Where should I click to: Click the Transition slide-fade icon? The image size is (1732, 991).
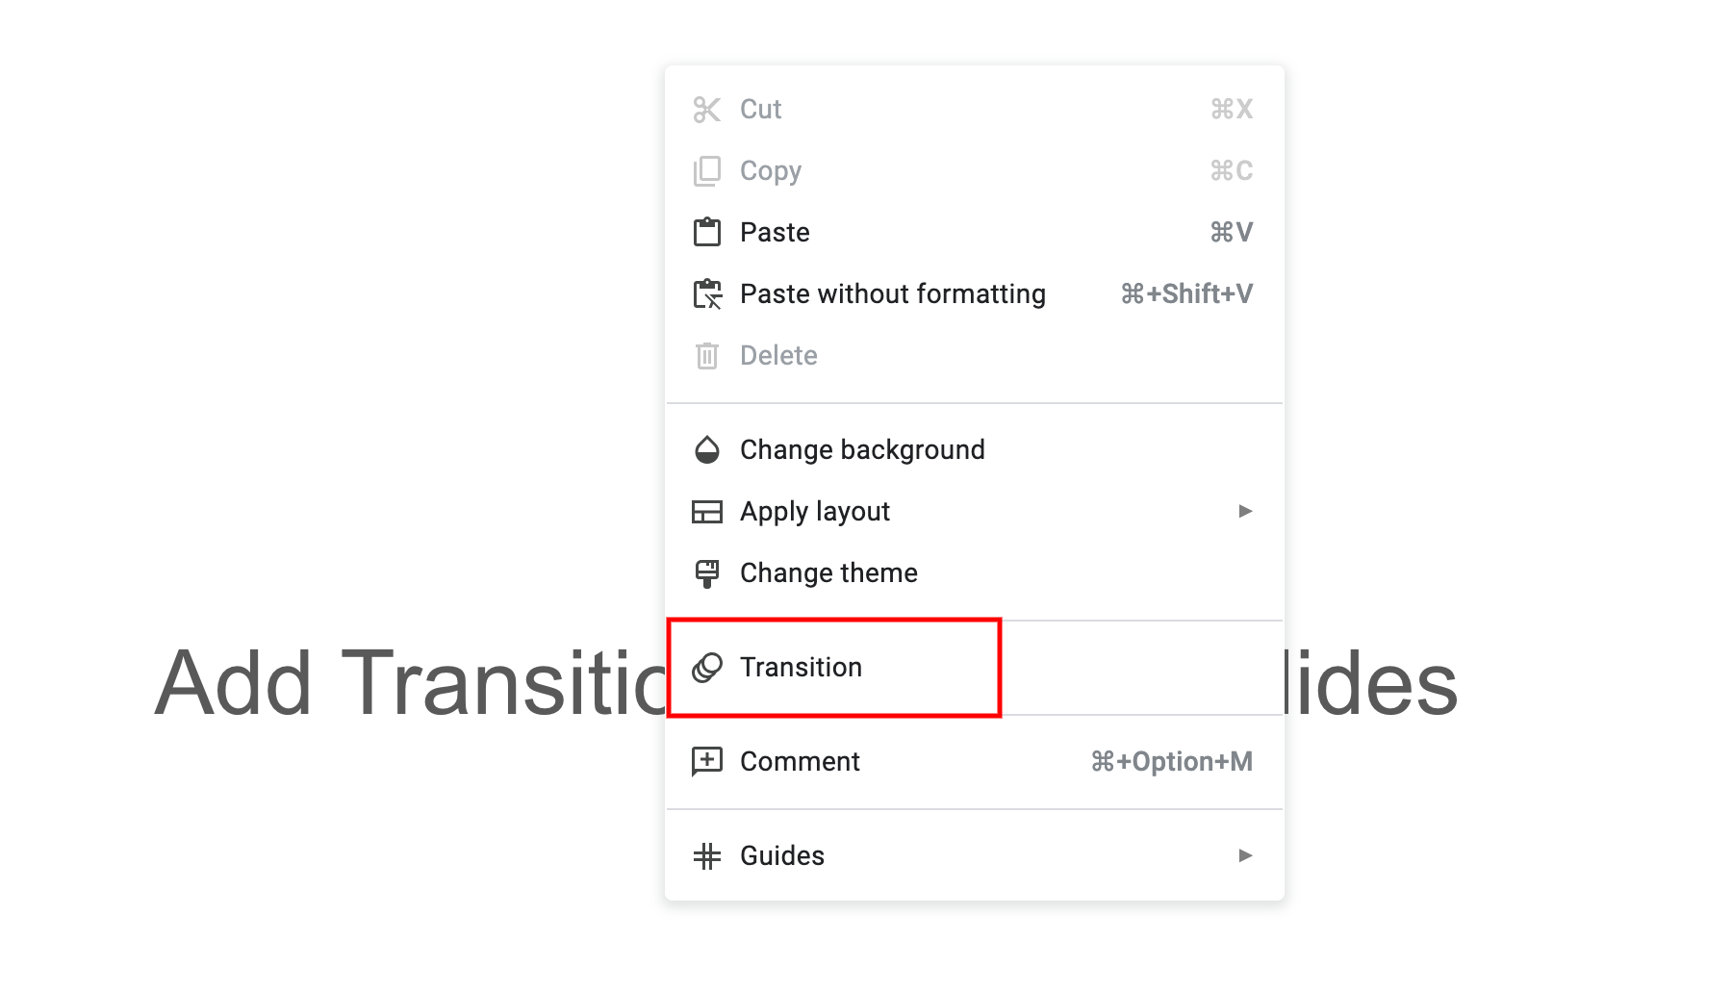[x=707, y=667]
